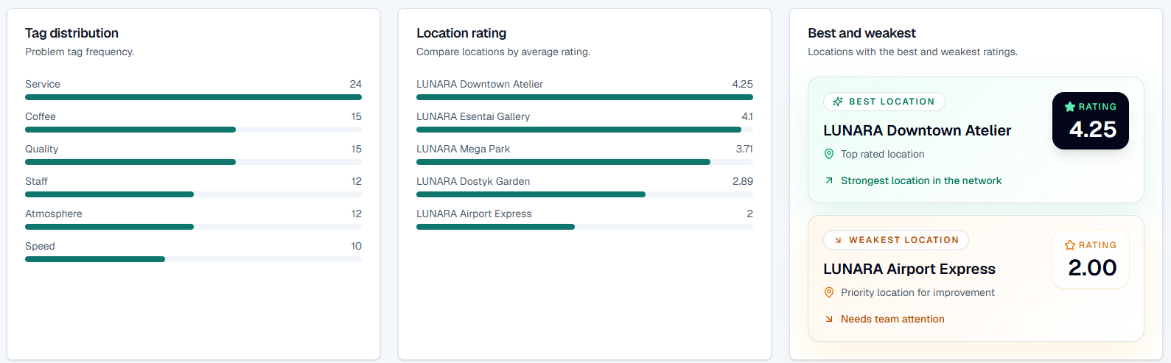1171x363 pixels.
Task: Select the Best Location badge
Action: pos(884,102)
